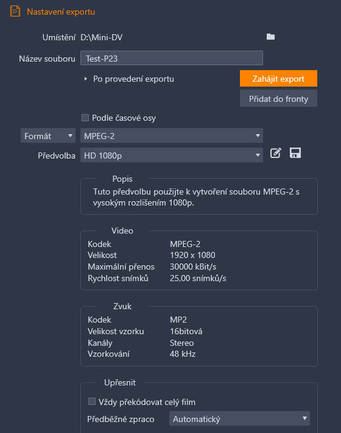Start export with Zahájit export

click(278, 79)
